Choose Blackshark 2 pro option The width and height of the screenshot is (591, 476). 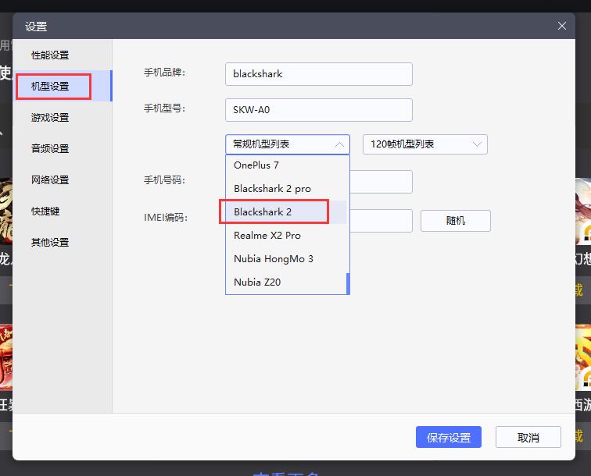286,189
